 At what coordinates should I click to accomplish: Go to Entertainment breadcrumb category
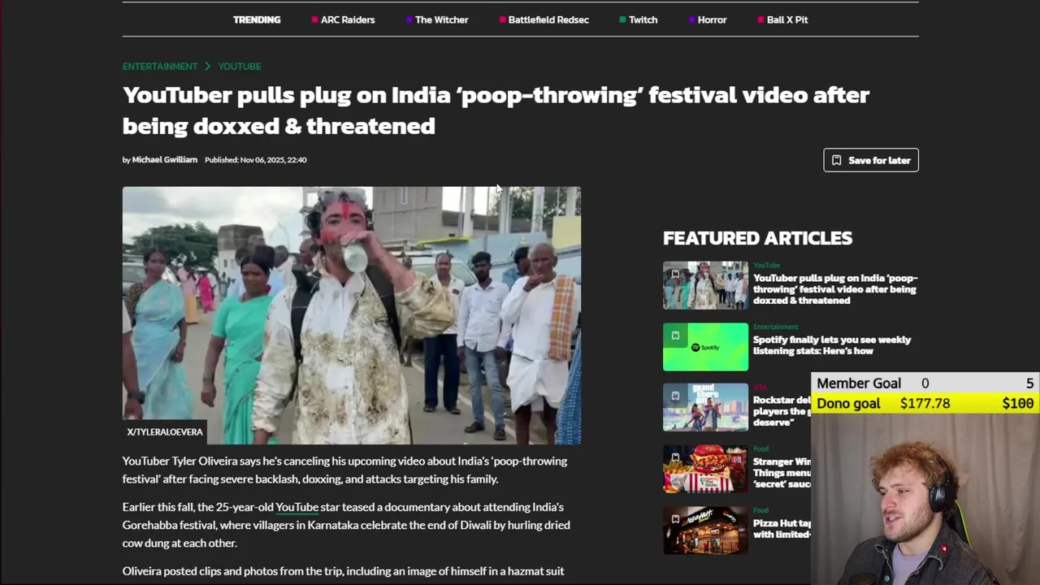[160, 67]
